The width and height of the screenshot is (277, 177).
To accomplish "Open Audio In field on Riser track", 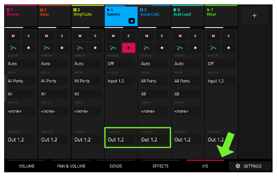I will [x=221, y=81].
